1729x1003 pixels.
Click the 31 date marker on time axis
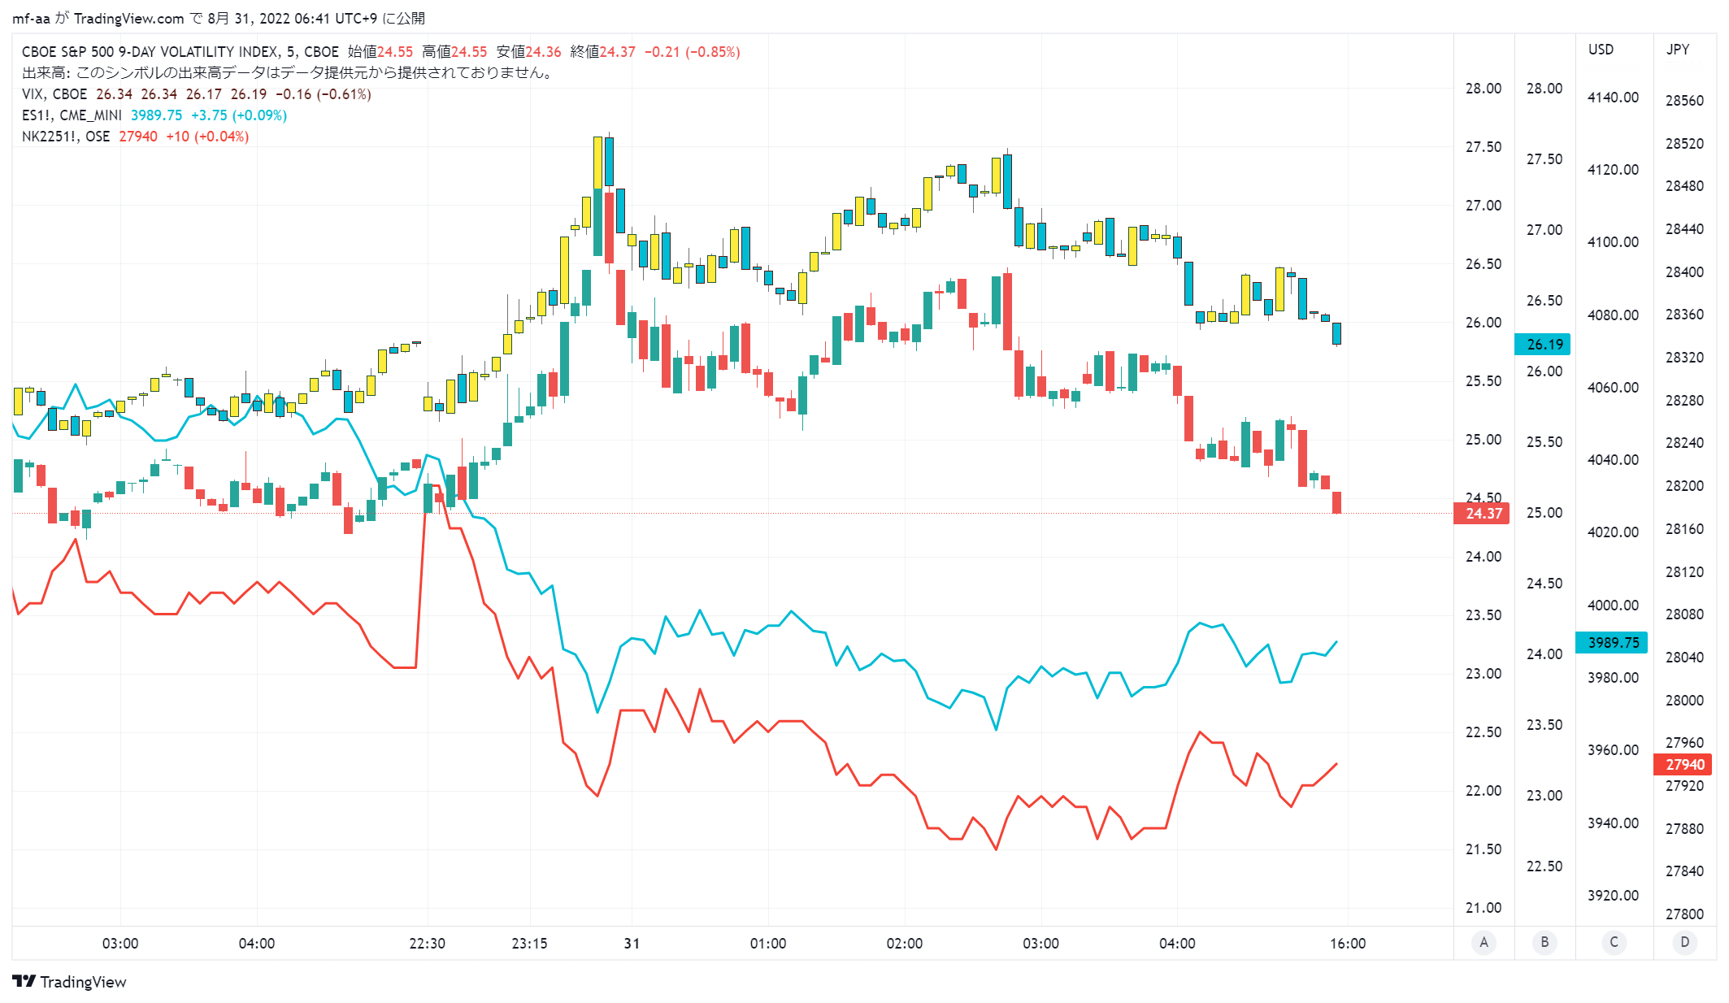pyautogui.click(x=632, y=944)
